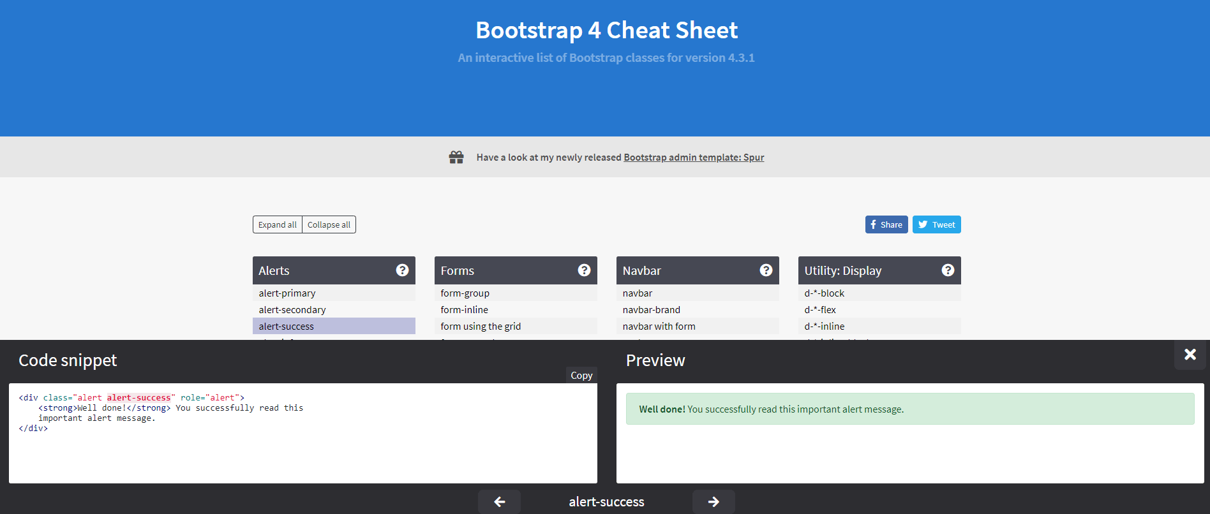Click the alert-success label between arrows
The image size is (1210, 514).
(606, 502)
